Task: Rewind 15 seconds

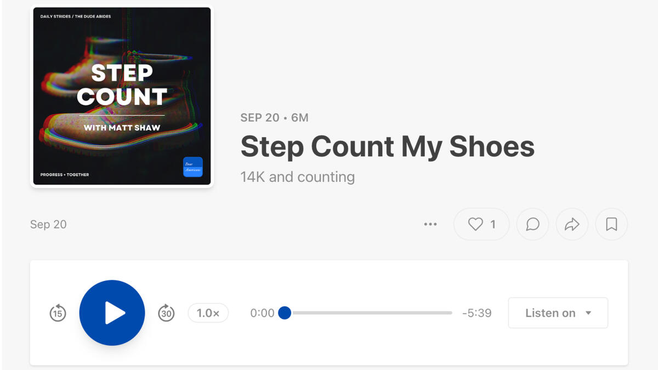Action: coord(58,313)
